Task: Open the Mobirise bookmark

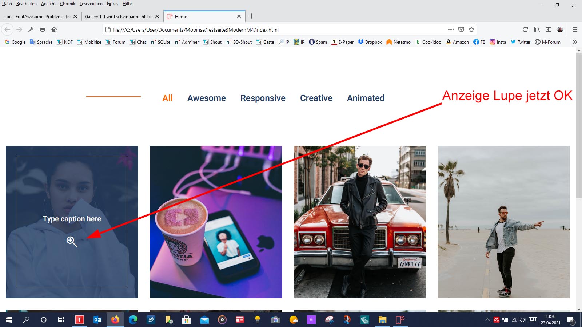Action: click(x=89, y=42)
